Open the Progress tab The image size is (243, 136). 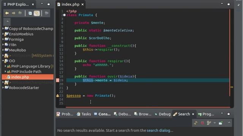pos(206,114)
